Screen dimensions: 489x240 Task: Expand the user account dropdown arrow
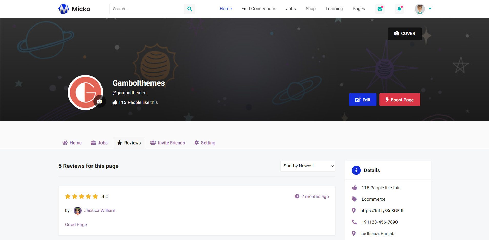430,9
